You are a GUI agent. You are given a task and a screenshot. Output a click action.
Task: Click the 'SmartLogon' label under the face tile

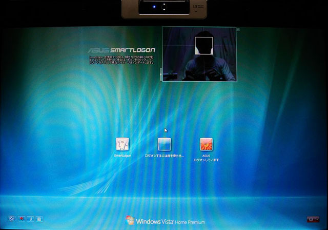122,156
